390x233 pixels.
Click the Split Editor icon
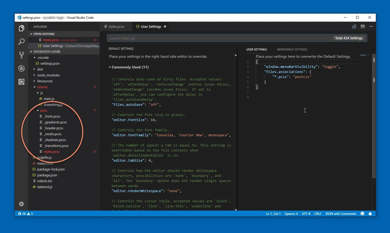(363, 26)
